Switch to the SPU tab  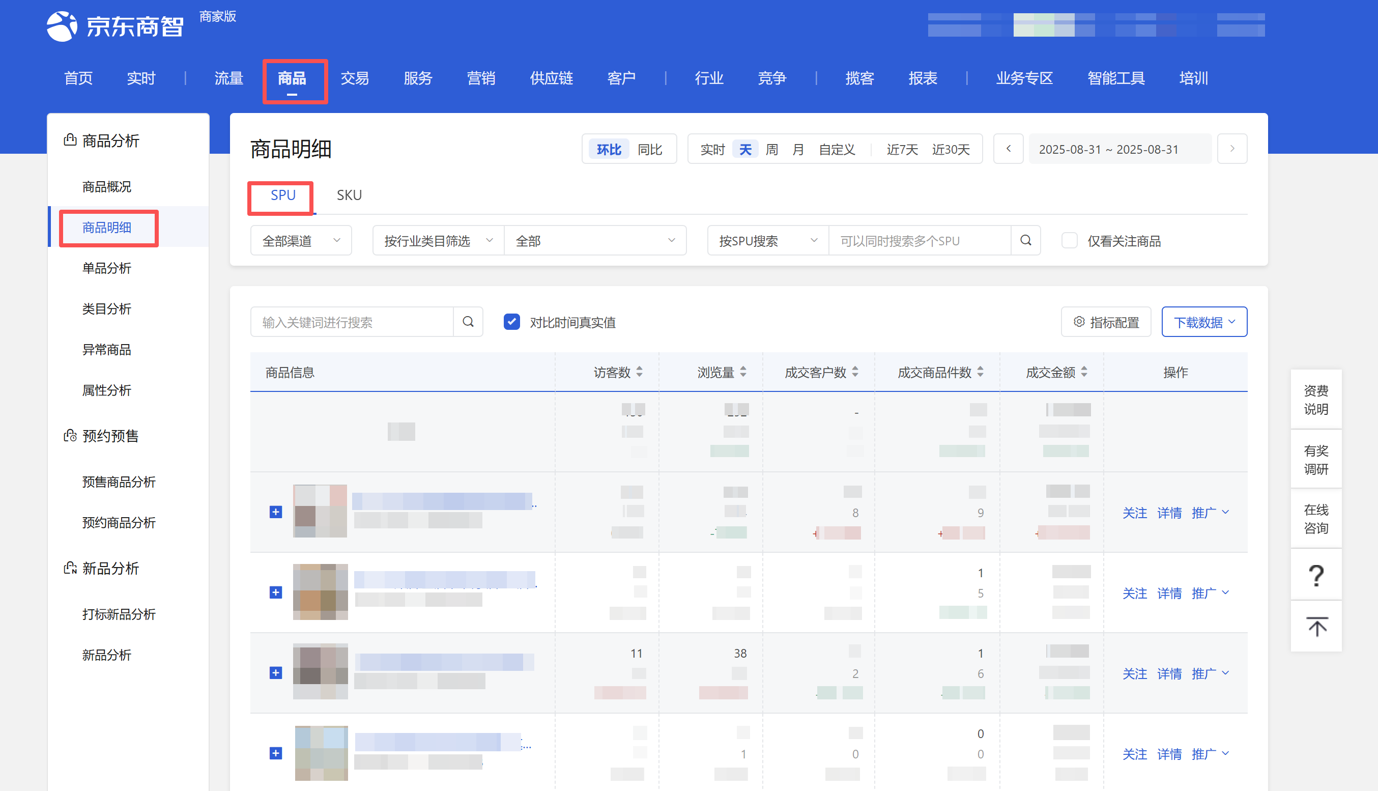click(283, 195)
